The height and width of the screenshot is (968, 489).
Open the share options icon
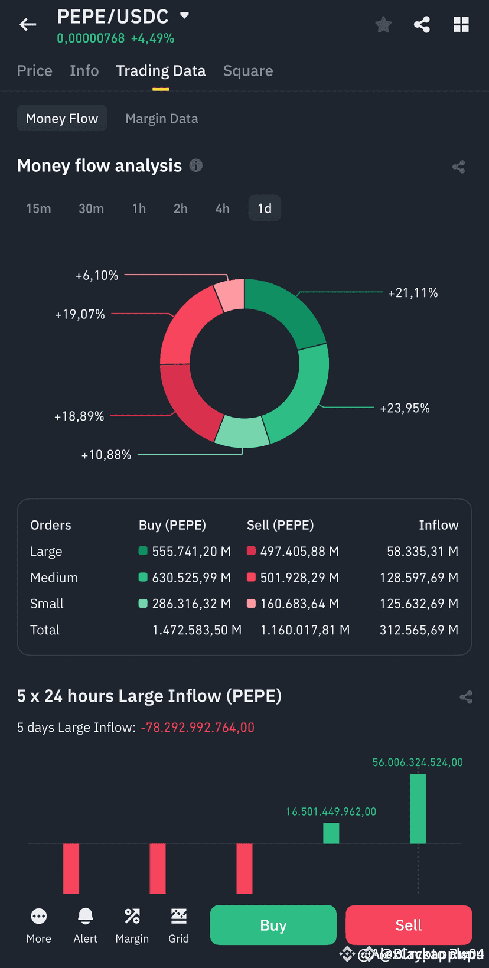422,24
